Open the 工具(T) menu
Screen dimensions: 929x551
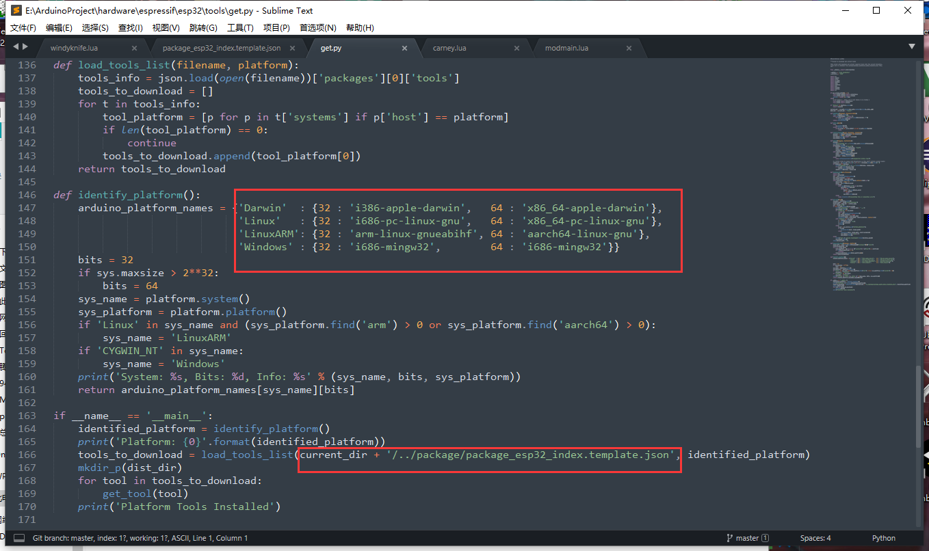tap(240, 28)
